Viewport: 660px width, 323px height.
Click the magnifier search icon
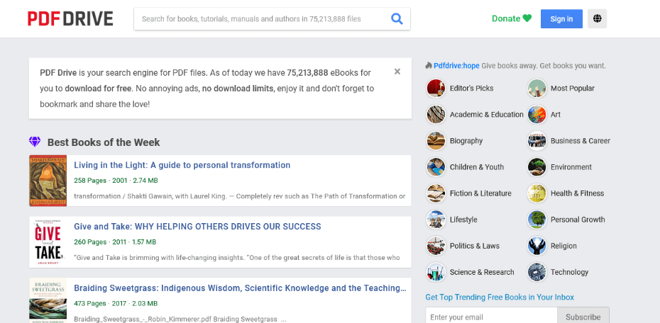(x=397, y=19)
